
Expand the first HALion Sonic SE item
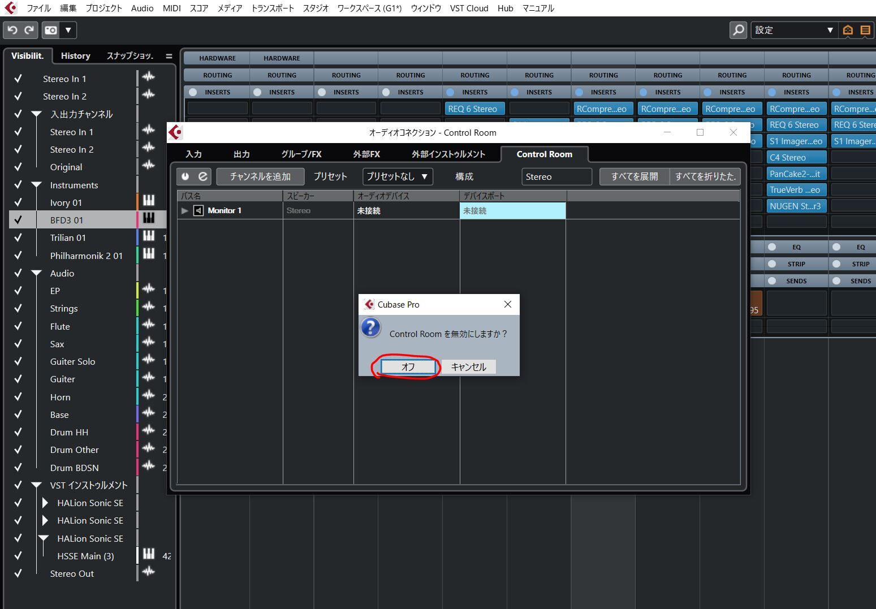[45, 503]
